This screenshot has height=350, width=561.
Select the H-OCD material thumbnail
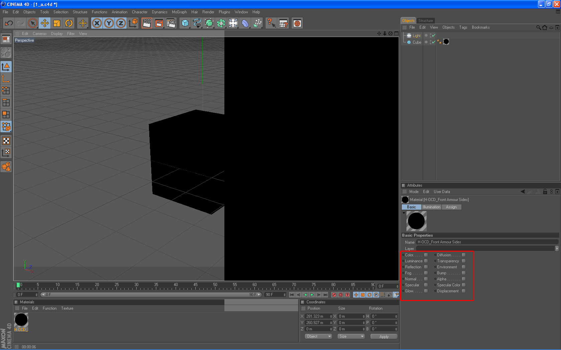[x=21, y=320]
